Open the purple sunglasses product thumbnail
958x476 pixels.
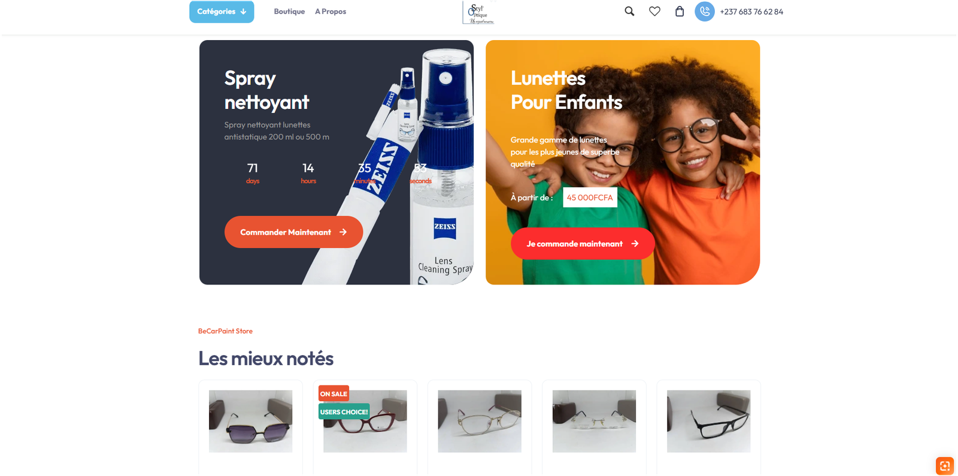click(250, 421)
